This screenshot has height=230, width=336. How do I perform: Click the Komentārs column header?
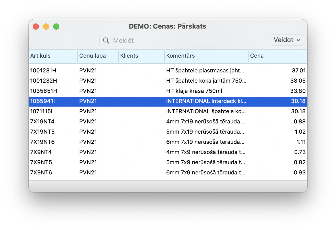(180, 56)
